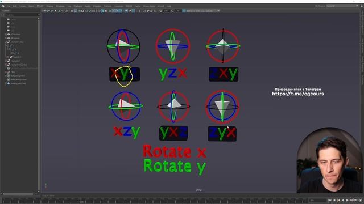
Task: Click the current frame input field
Action: (x=318, y=200)
